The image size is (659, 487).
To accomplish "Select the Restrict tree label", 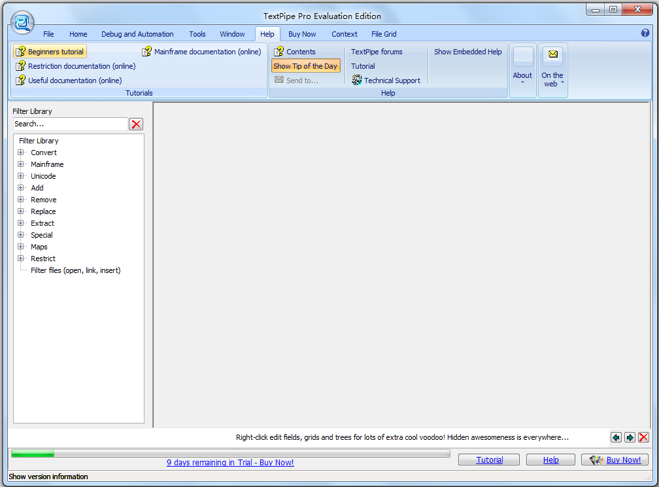I will (x=43, y=259).
